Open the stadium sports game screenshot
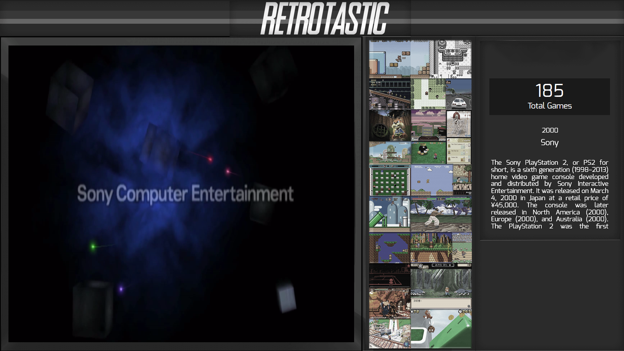624x351 pixels. tap(462, 248)
